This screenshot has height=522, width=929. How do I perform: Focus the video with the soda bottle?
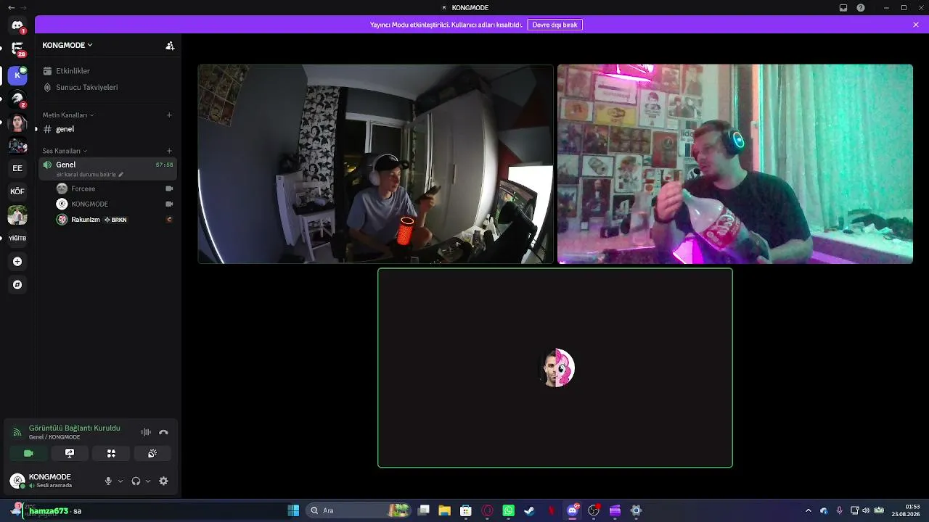point(735,164)
